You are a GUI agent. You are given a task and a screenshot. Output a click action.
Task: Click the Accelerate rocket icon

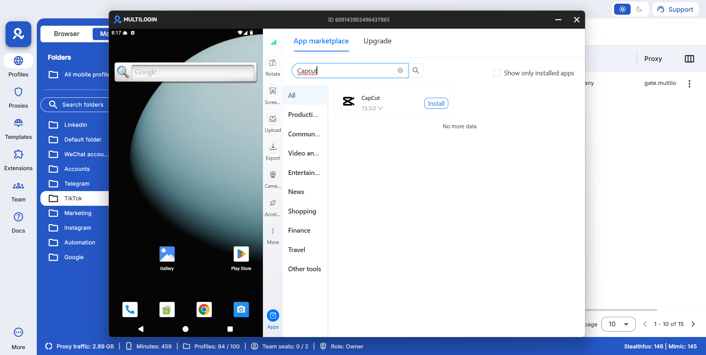pos(273,203)
